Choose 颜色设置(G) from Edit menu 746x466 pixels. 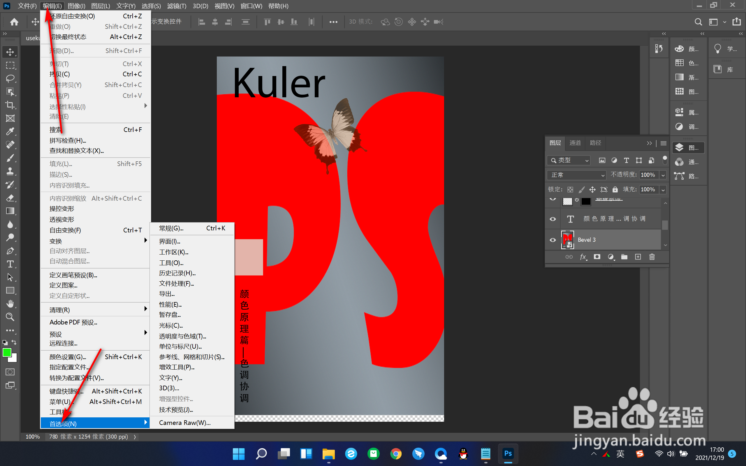(95, 357)
